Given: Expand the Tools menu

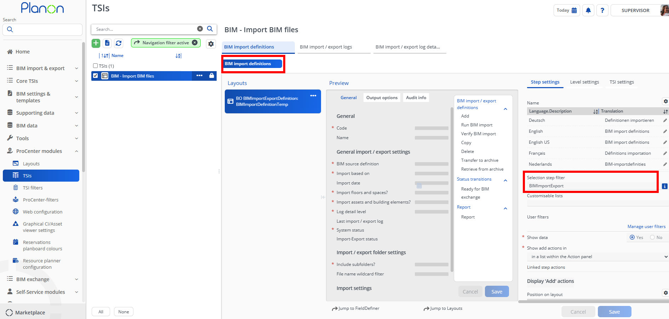Looking at the screenshot, I should [76, 138].
